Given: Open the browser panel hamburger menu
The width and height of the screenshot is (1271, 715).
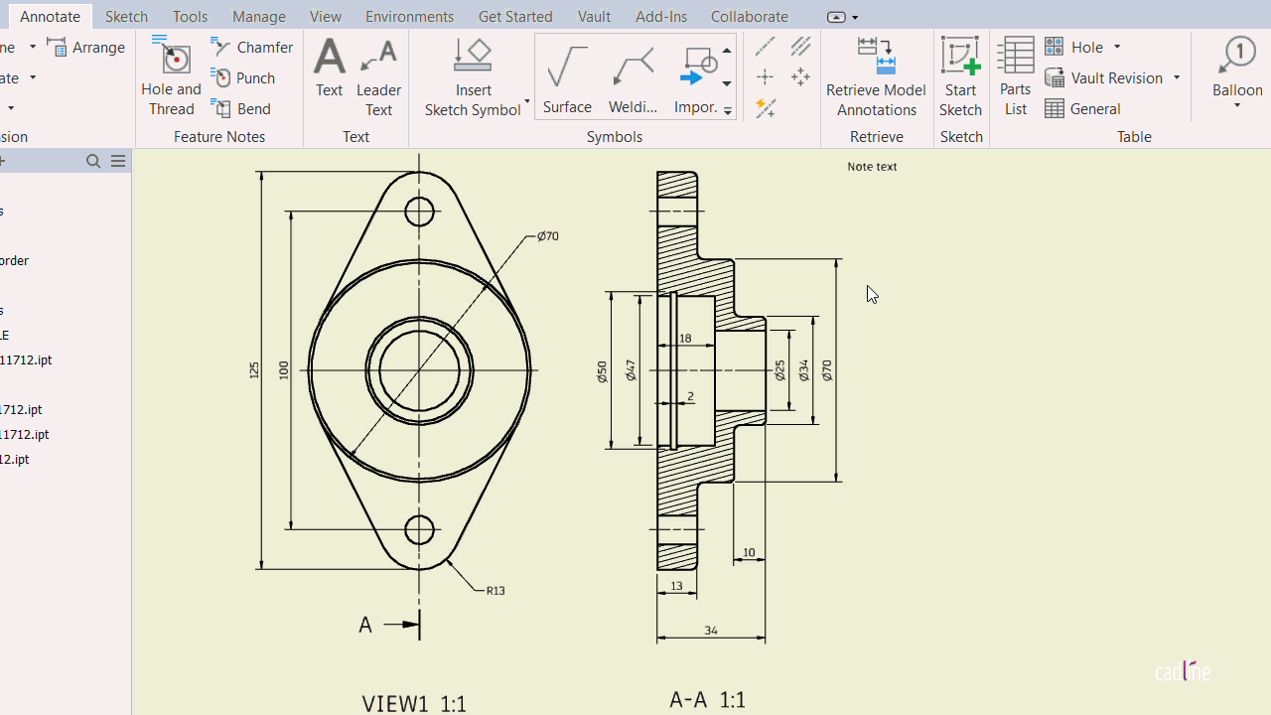Looking at the screenshot, I should click(x=118, y=161).
